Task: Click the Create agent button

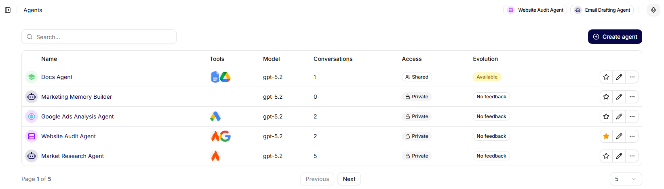Action: [x=615, y=37]
